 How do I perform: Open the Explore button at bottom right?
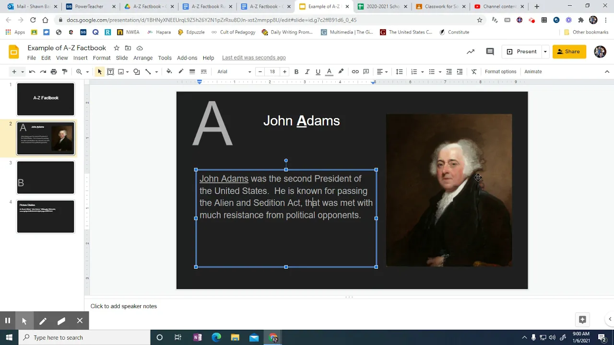[582, 320]
